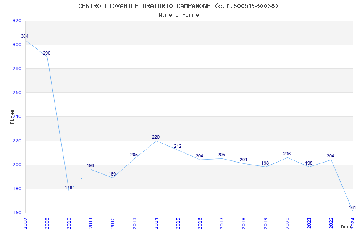Select the 290 data label for 2008

[47, 53]
